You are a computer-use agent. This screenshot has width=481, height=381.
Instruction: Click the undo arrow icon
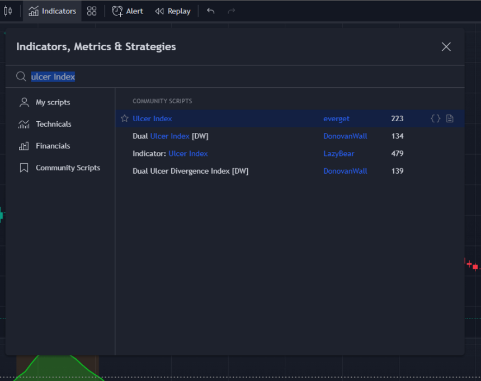click(210, 11)
